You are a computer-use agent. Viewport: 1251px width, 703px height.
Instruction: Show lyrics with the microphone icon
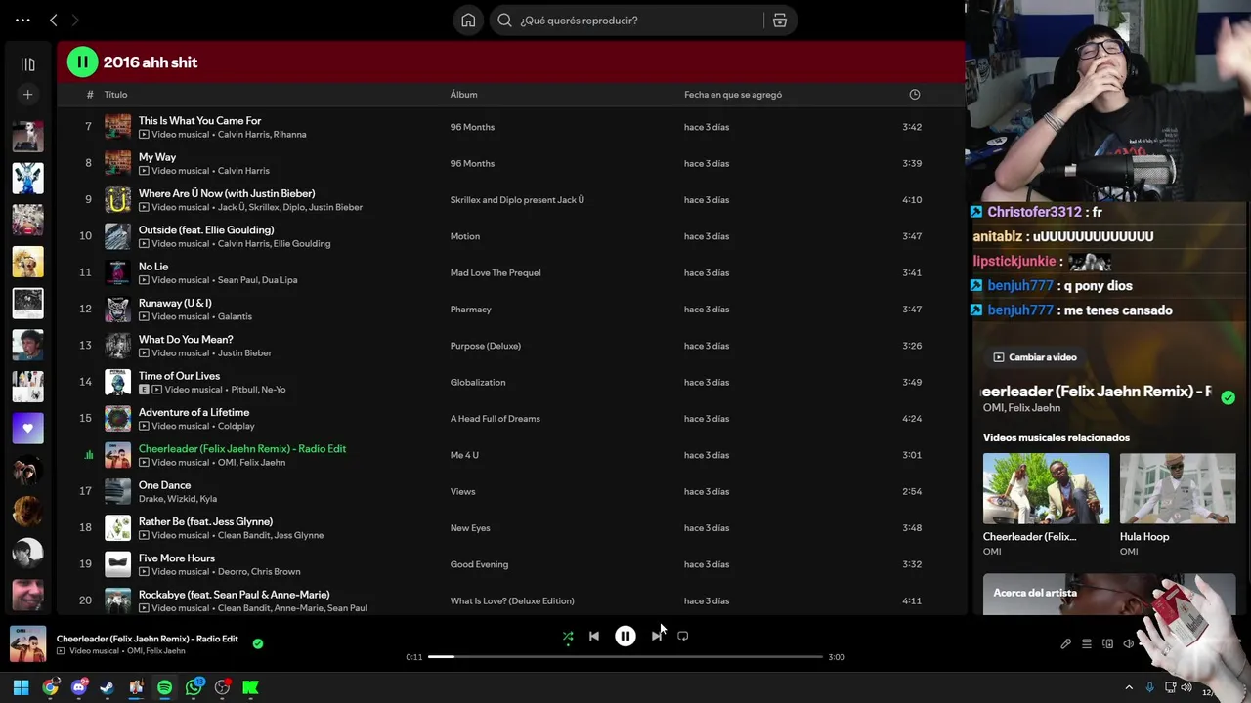pyautogui.click(x=1065, y=644)
